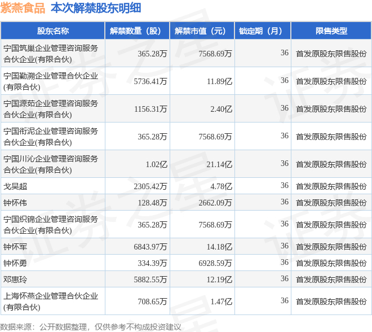Click quantity cell 708.65万

[152, 302]
